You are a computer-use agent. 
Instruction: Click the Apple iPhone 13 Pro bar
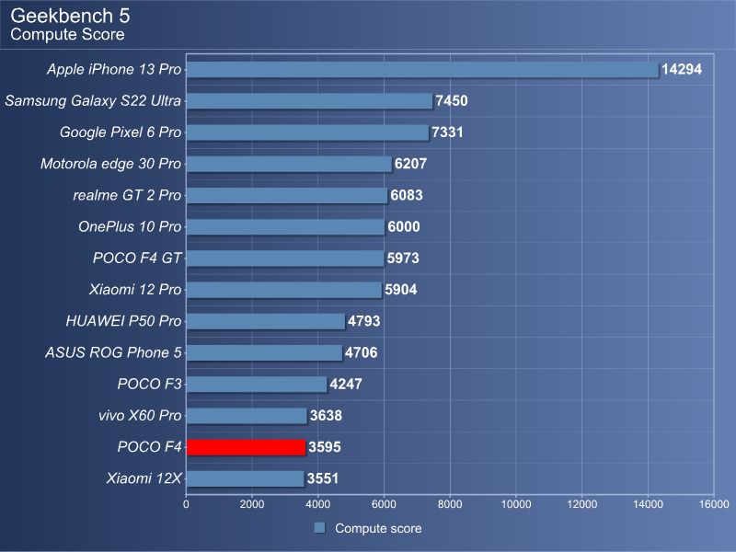[x=422, y=70]
